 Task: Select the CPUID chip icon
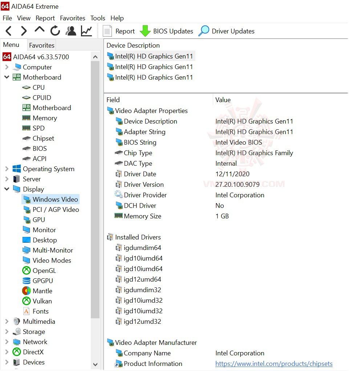(26, 98)
